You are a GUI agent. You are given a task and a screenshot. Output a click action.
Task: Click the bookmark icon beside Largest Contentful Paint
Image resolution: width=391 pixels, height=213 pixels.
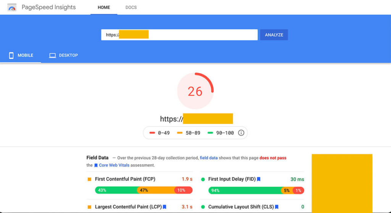pyautogui.click(x=165, y=207)
